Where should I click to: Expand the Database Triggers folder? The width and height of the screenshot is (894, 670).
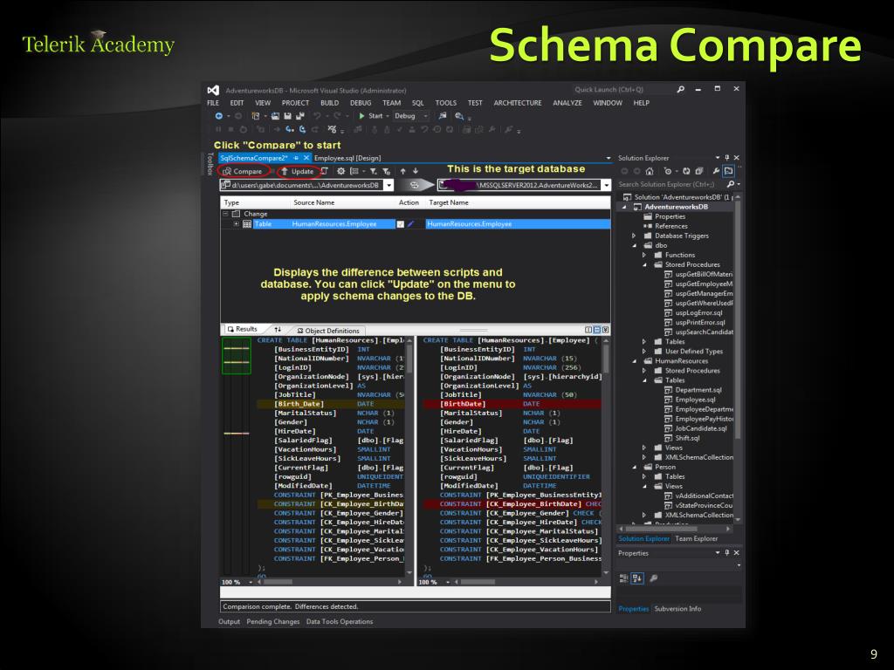634,236
